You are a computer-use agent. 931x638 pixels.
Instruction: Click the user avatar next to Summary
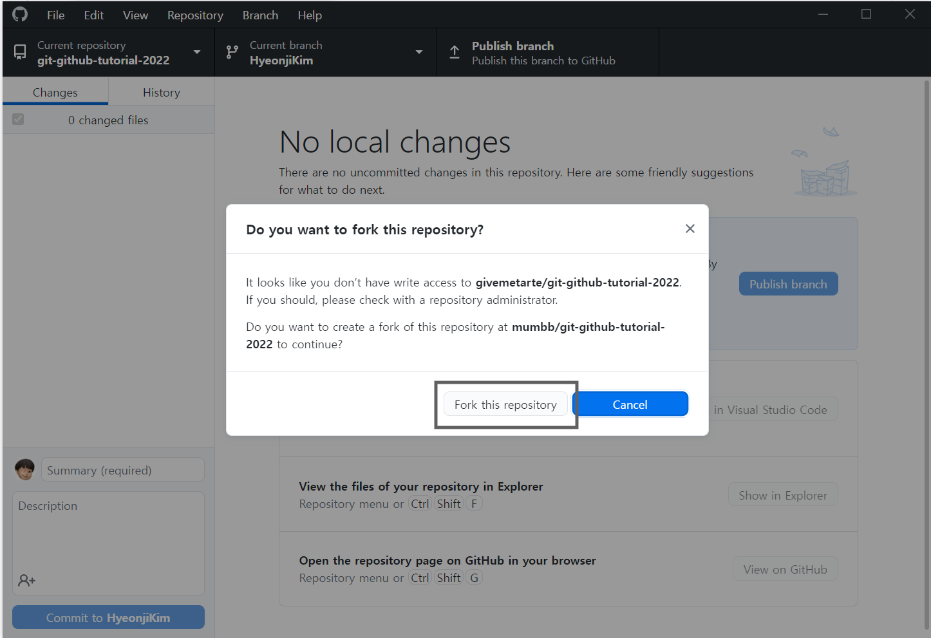point(24,469)
